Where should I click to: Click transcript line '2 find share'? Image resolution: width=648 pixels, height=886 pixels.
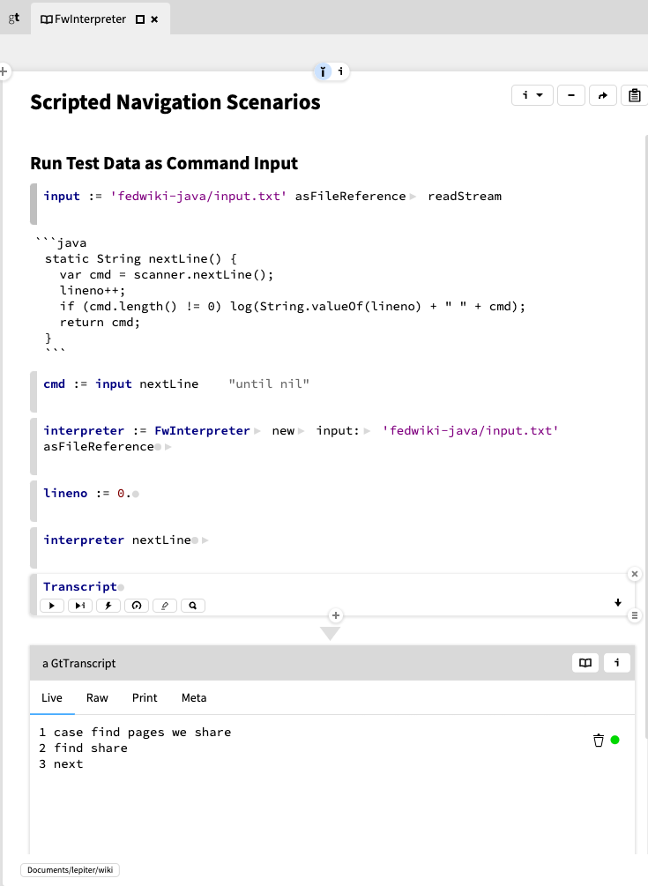(83, 748)
